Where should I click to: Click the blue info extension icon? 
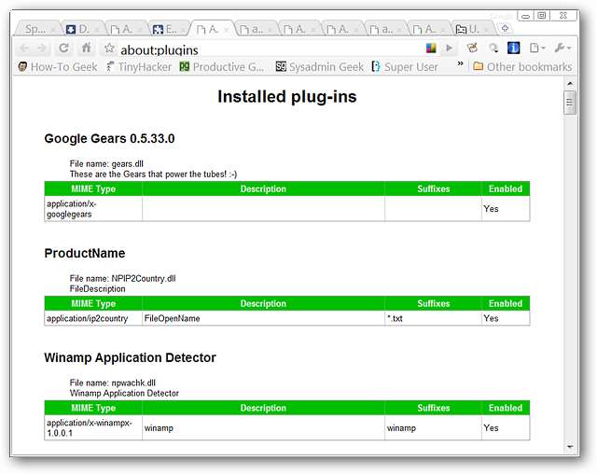point(513,49)
